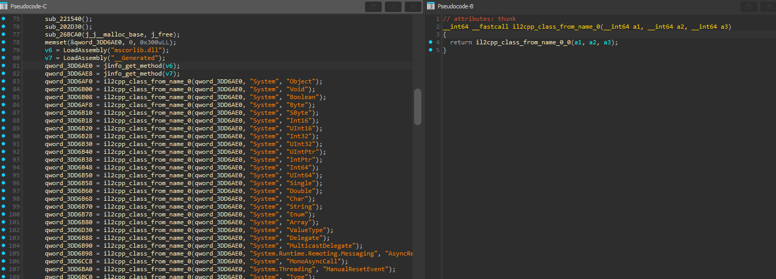Image resolution: width=776 pixels, height=279 pixels.
Task: Click the "Enum" string literal
Action: [x=298, y=214]
